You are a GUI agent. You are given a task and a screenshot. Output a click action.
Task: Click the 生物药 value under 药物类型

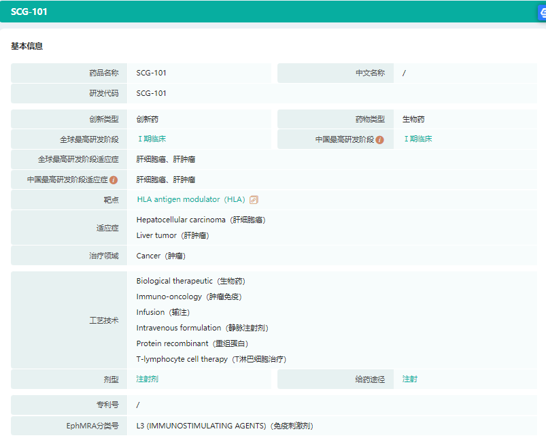click(x=413, y=119)
